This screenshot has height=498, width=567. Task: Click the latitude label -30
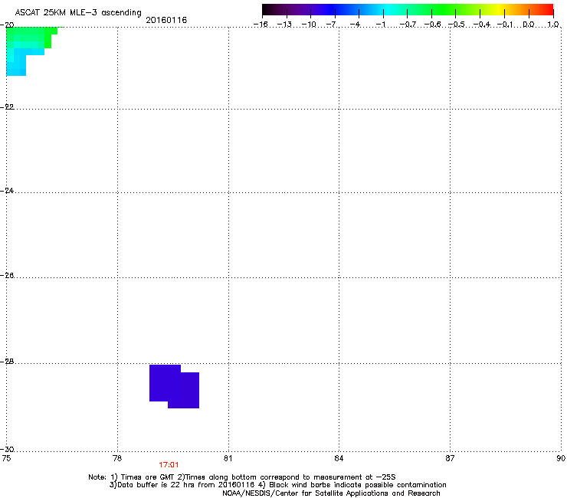[7, 449]
